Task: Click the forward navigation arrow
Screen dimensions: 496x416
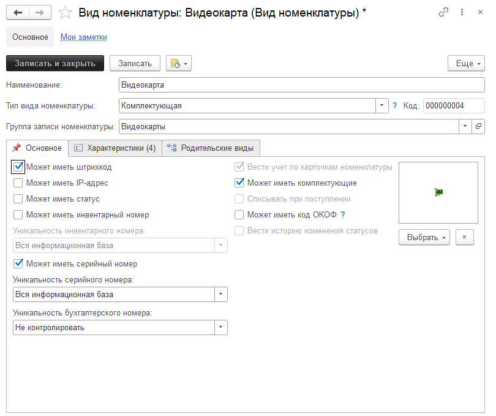Action: [39, 13]
